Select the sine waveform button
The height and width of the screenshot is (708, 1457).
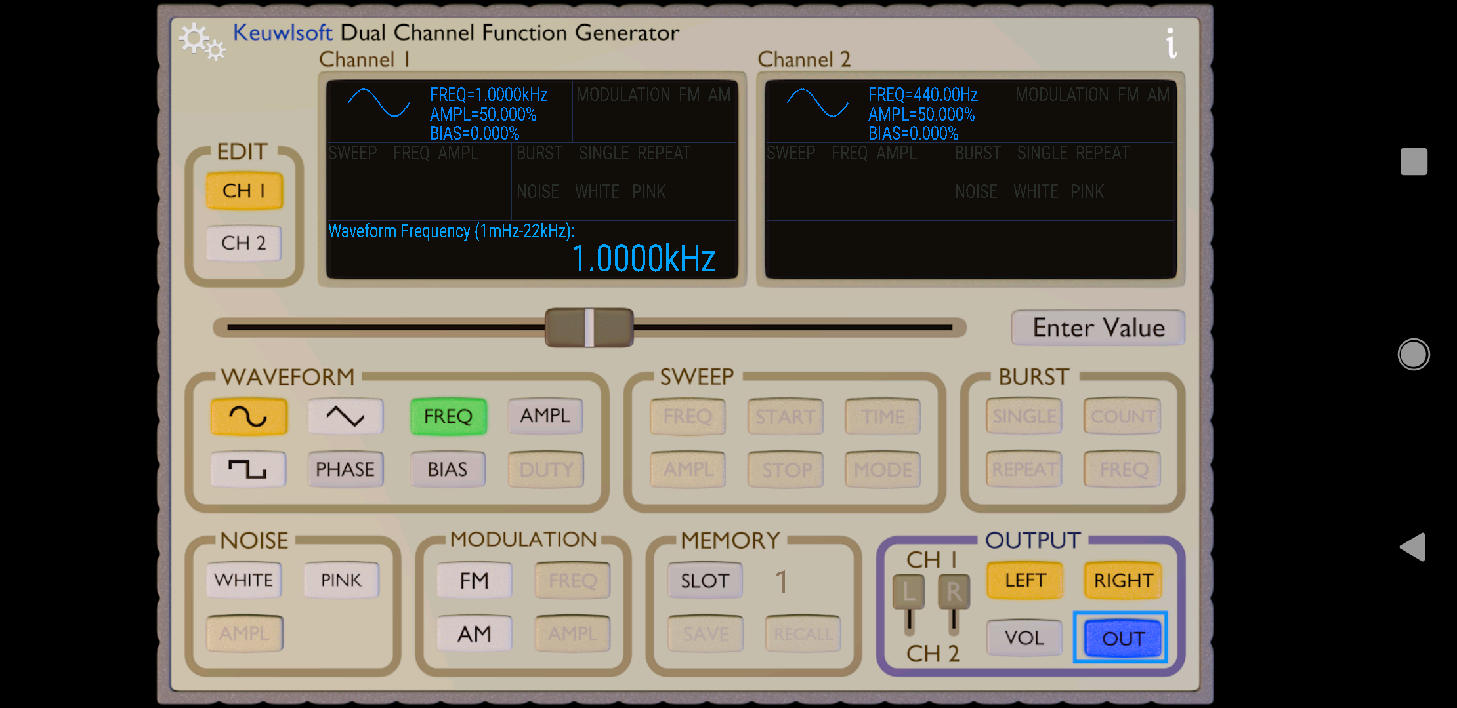point(249,416)
